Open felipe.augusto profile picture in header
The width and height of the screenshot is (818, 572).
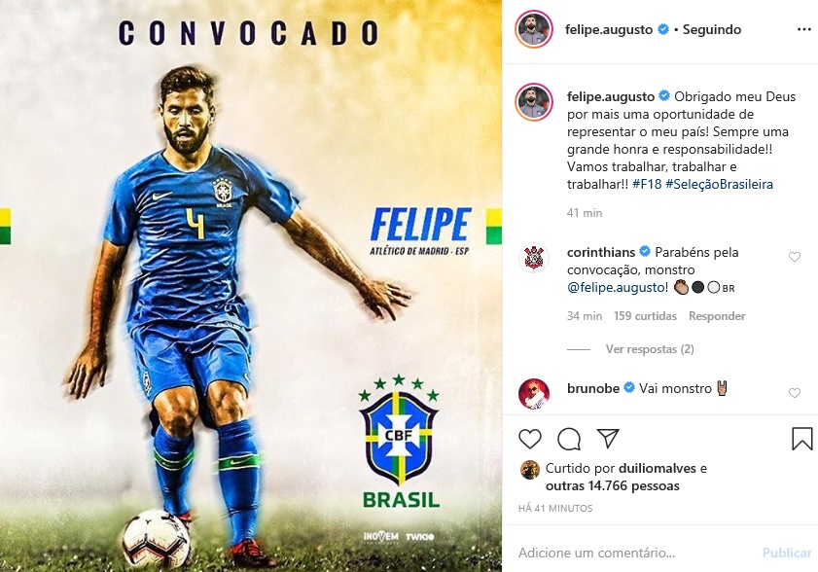pyautogui.click(x=534, y=29)
